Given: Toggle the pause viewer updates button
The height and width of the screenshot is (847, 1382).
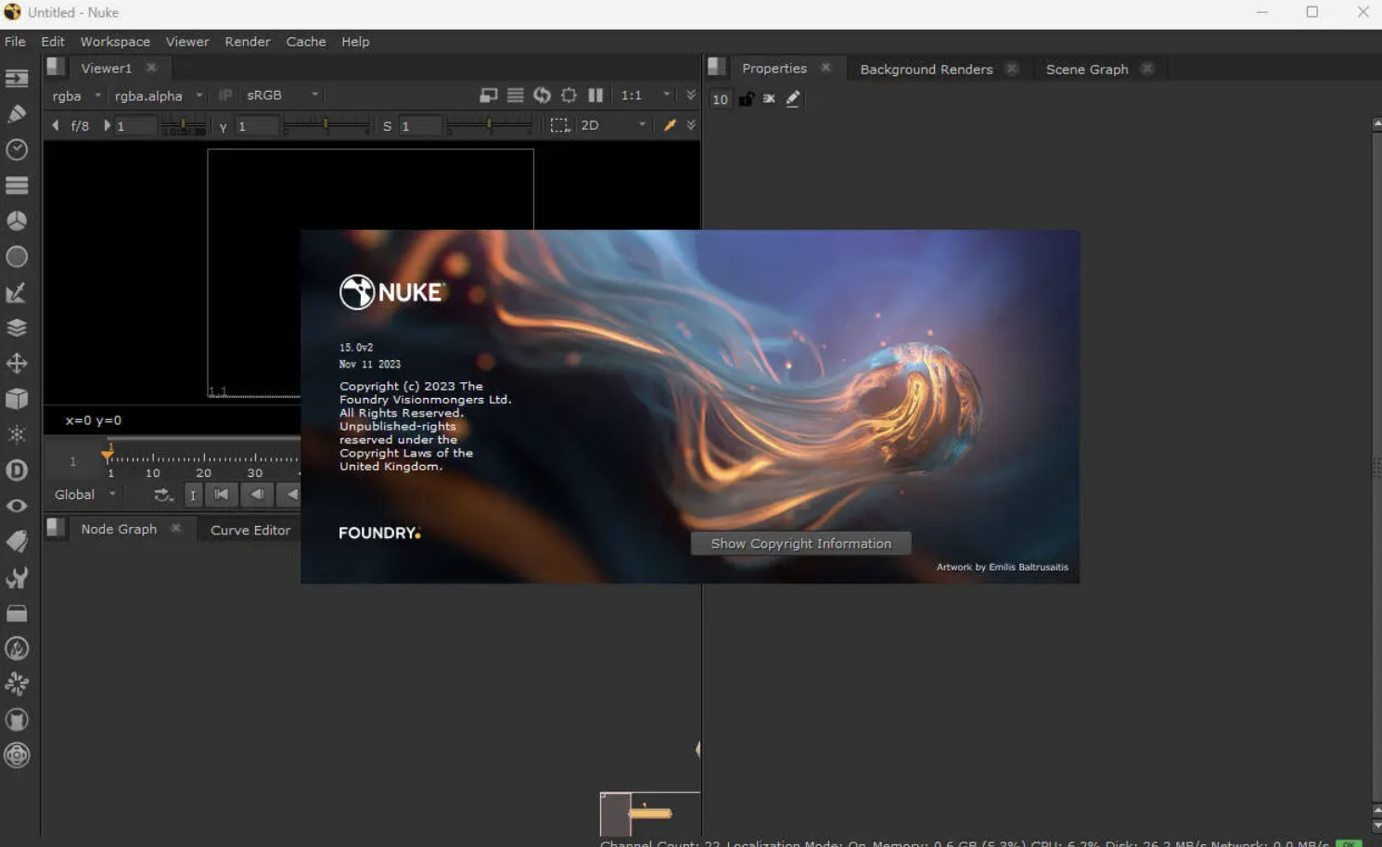Looking at the screenshot, I should pyautogui.click(x=595, y=95).
